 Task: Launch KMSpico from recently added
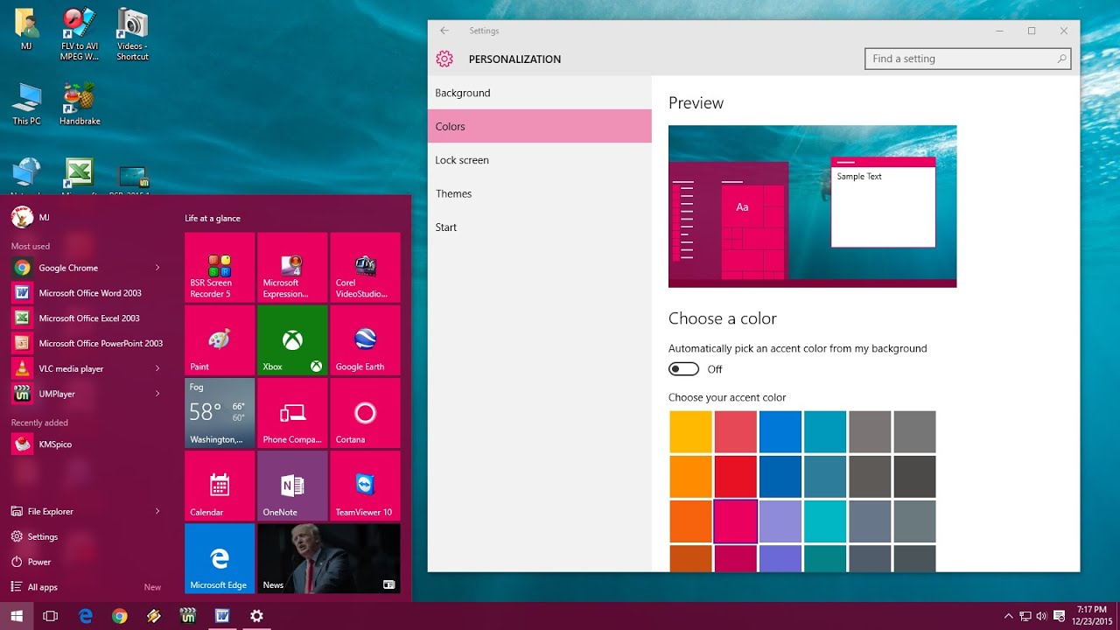tap(87, 444)
